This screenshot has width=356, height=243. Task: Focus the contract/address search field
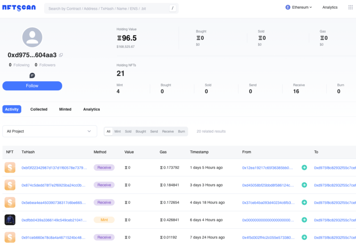[107, 9]
